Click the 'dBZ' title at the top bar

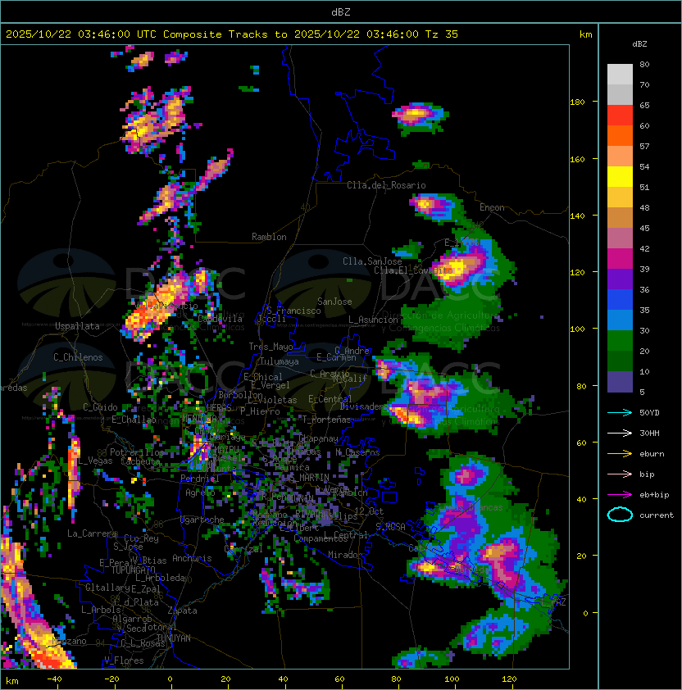tap(341, 11)
